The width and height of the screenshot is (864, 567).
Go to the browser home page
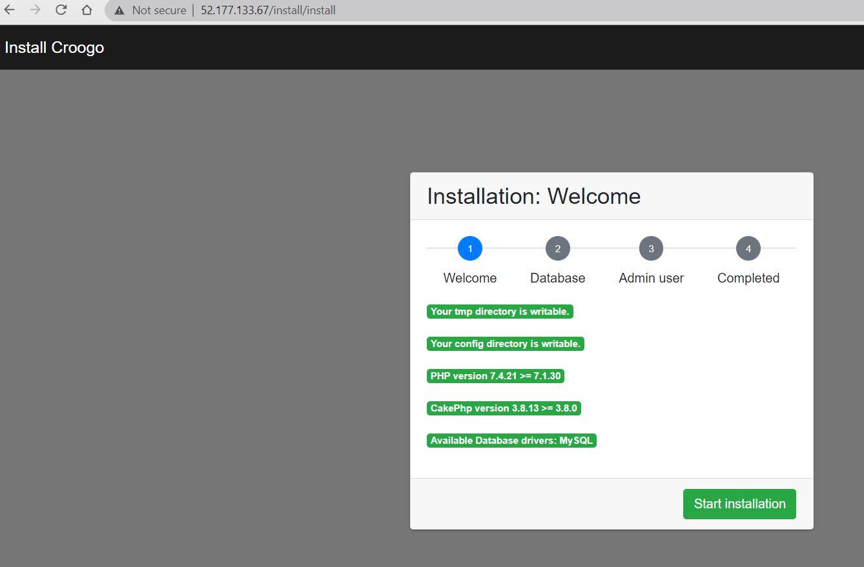click(x=87, y=10)
